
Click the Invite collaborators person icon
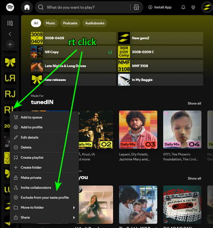(16, 188)
